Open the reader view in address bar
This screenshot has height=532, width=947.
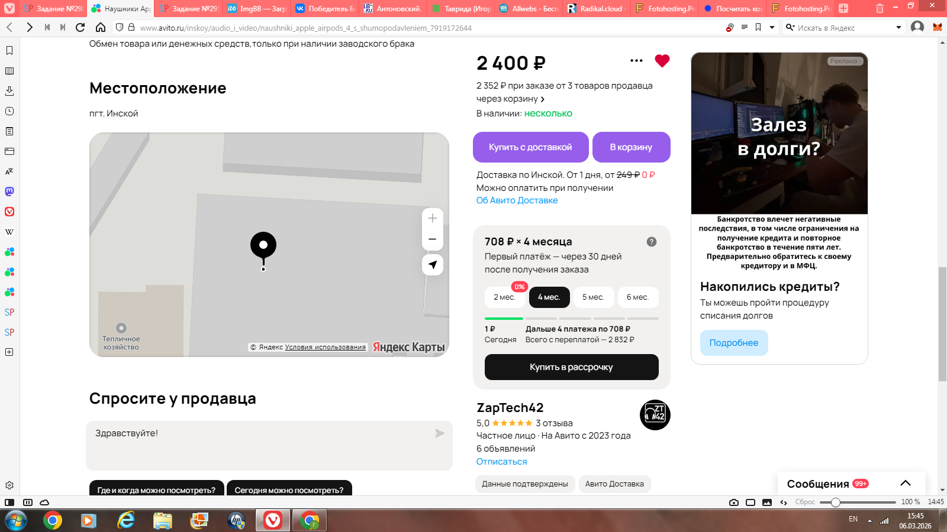pos(745,27)
